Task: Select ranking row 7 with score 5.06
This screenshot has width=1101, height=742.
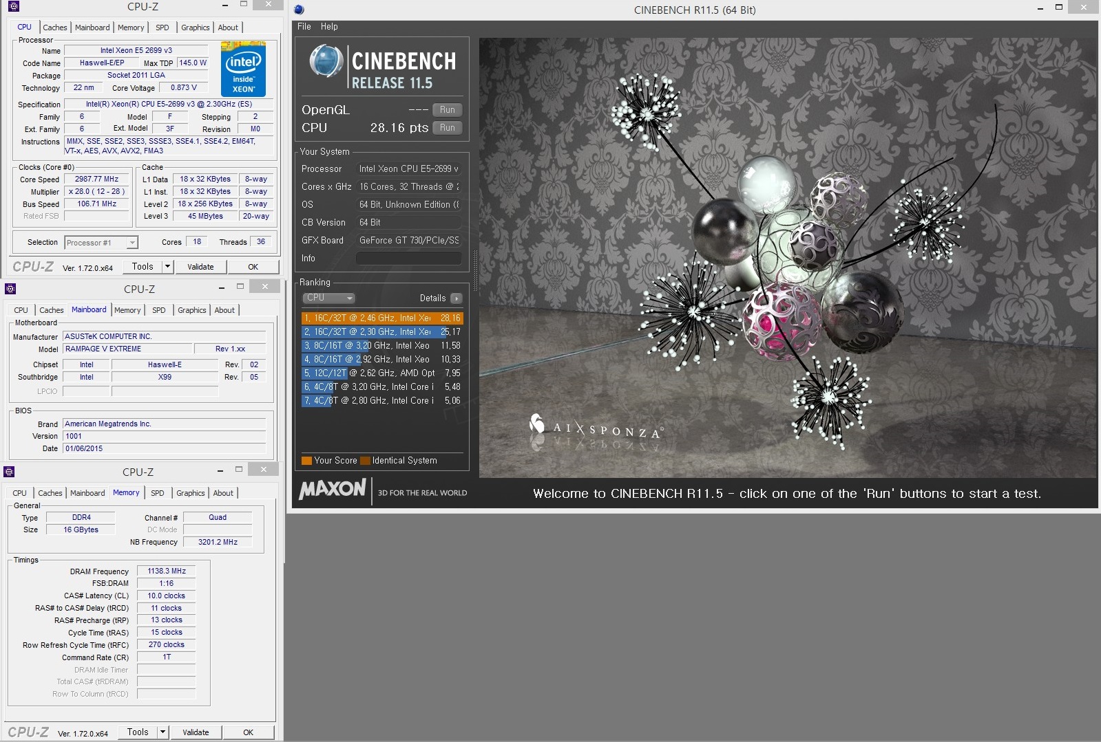Action: (382, 400)
